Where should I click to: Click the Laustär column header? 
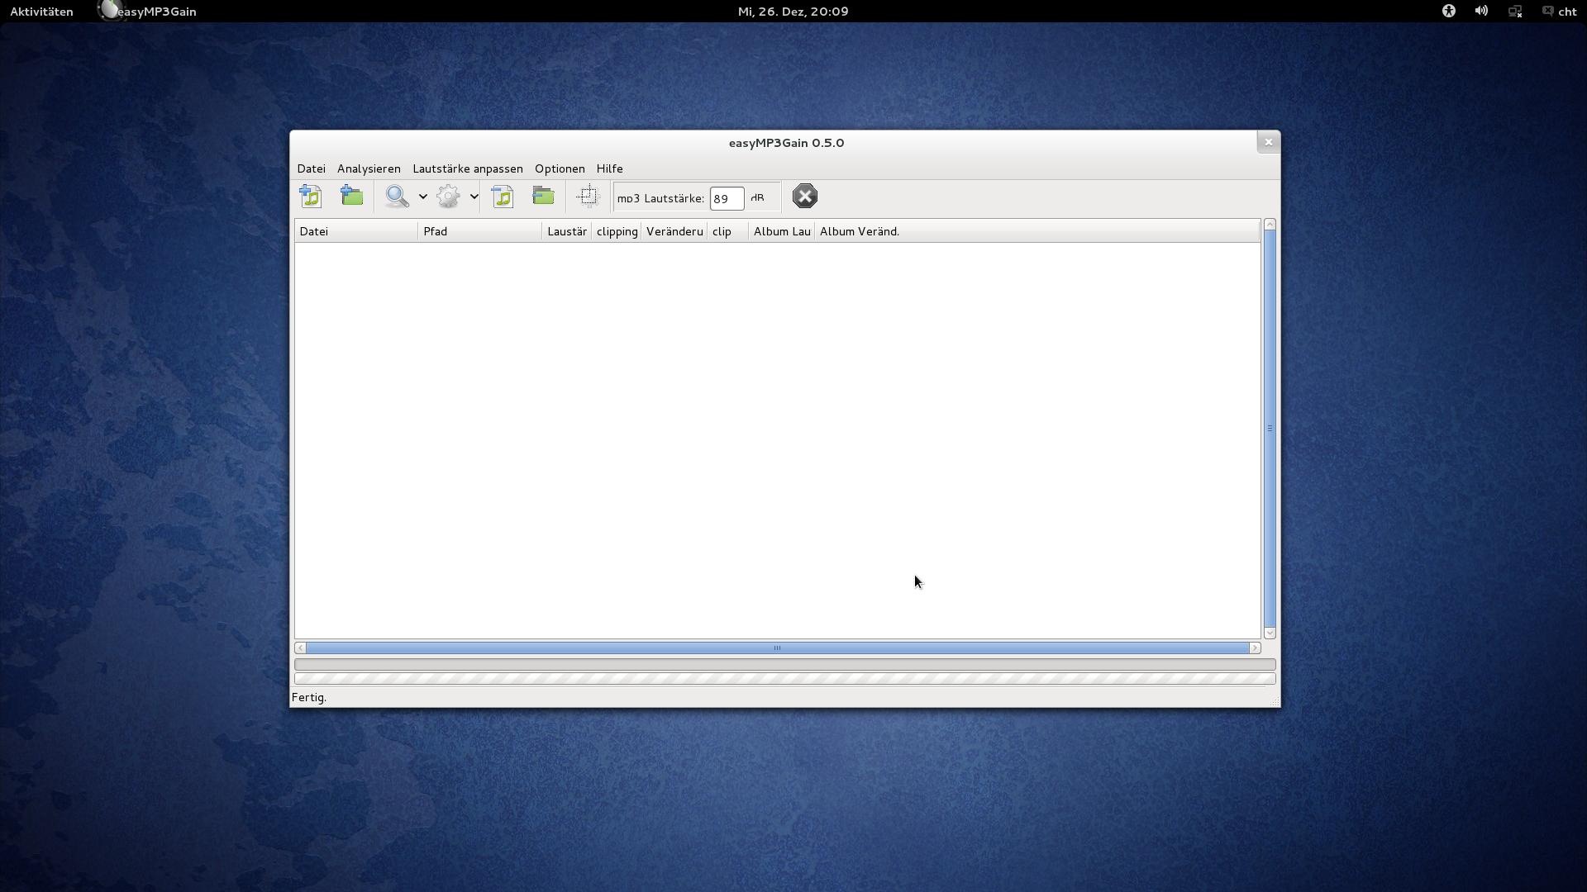[x=567, y=231]
